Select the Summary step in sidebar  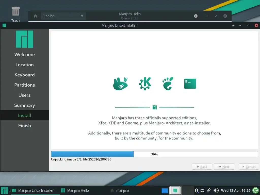25,105
